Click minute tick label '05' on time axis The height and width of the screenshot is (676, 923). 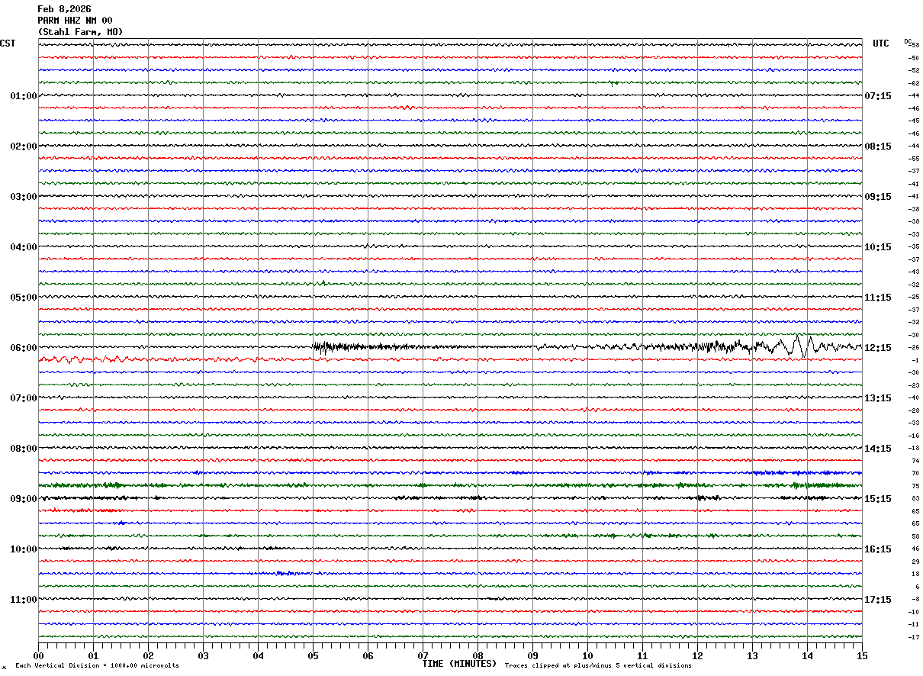click(x=314, y=655)
